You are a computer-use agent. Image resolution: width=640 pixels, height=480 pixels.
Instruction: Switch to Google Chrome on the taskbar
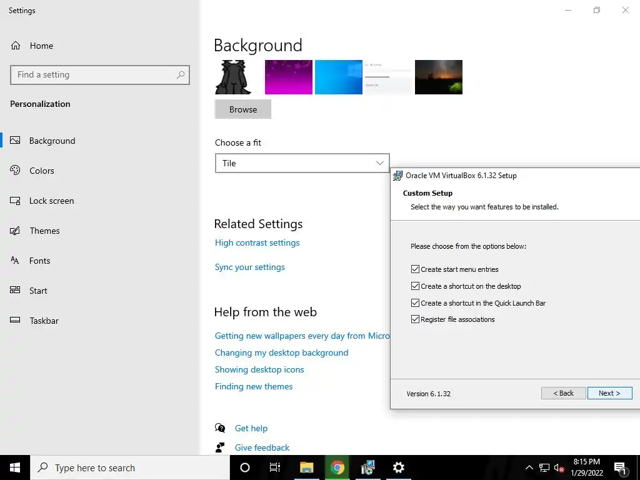(x=337, y=467)
